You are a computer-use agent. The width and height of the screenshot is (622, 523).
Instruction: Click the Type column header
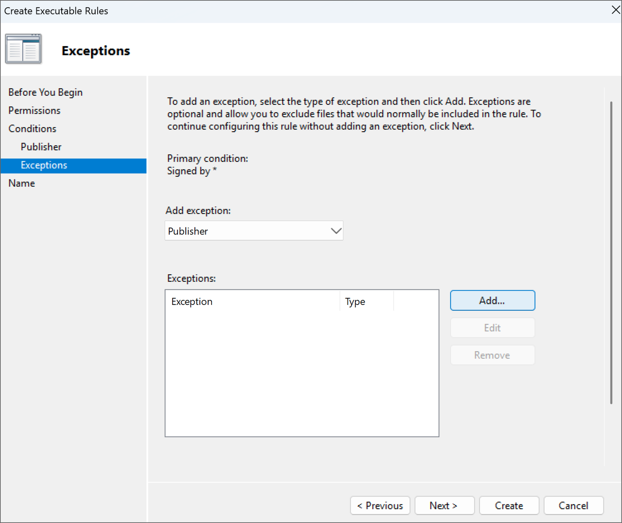[355, 301]
